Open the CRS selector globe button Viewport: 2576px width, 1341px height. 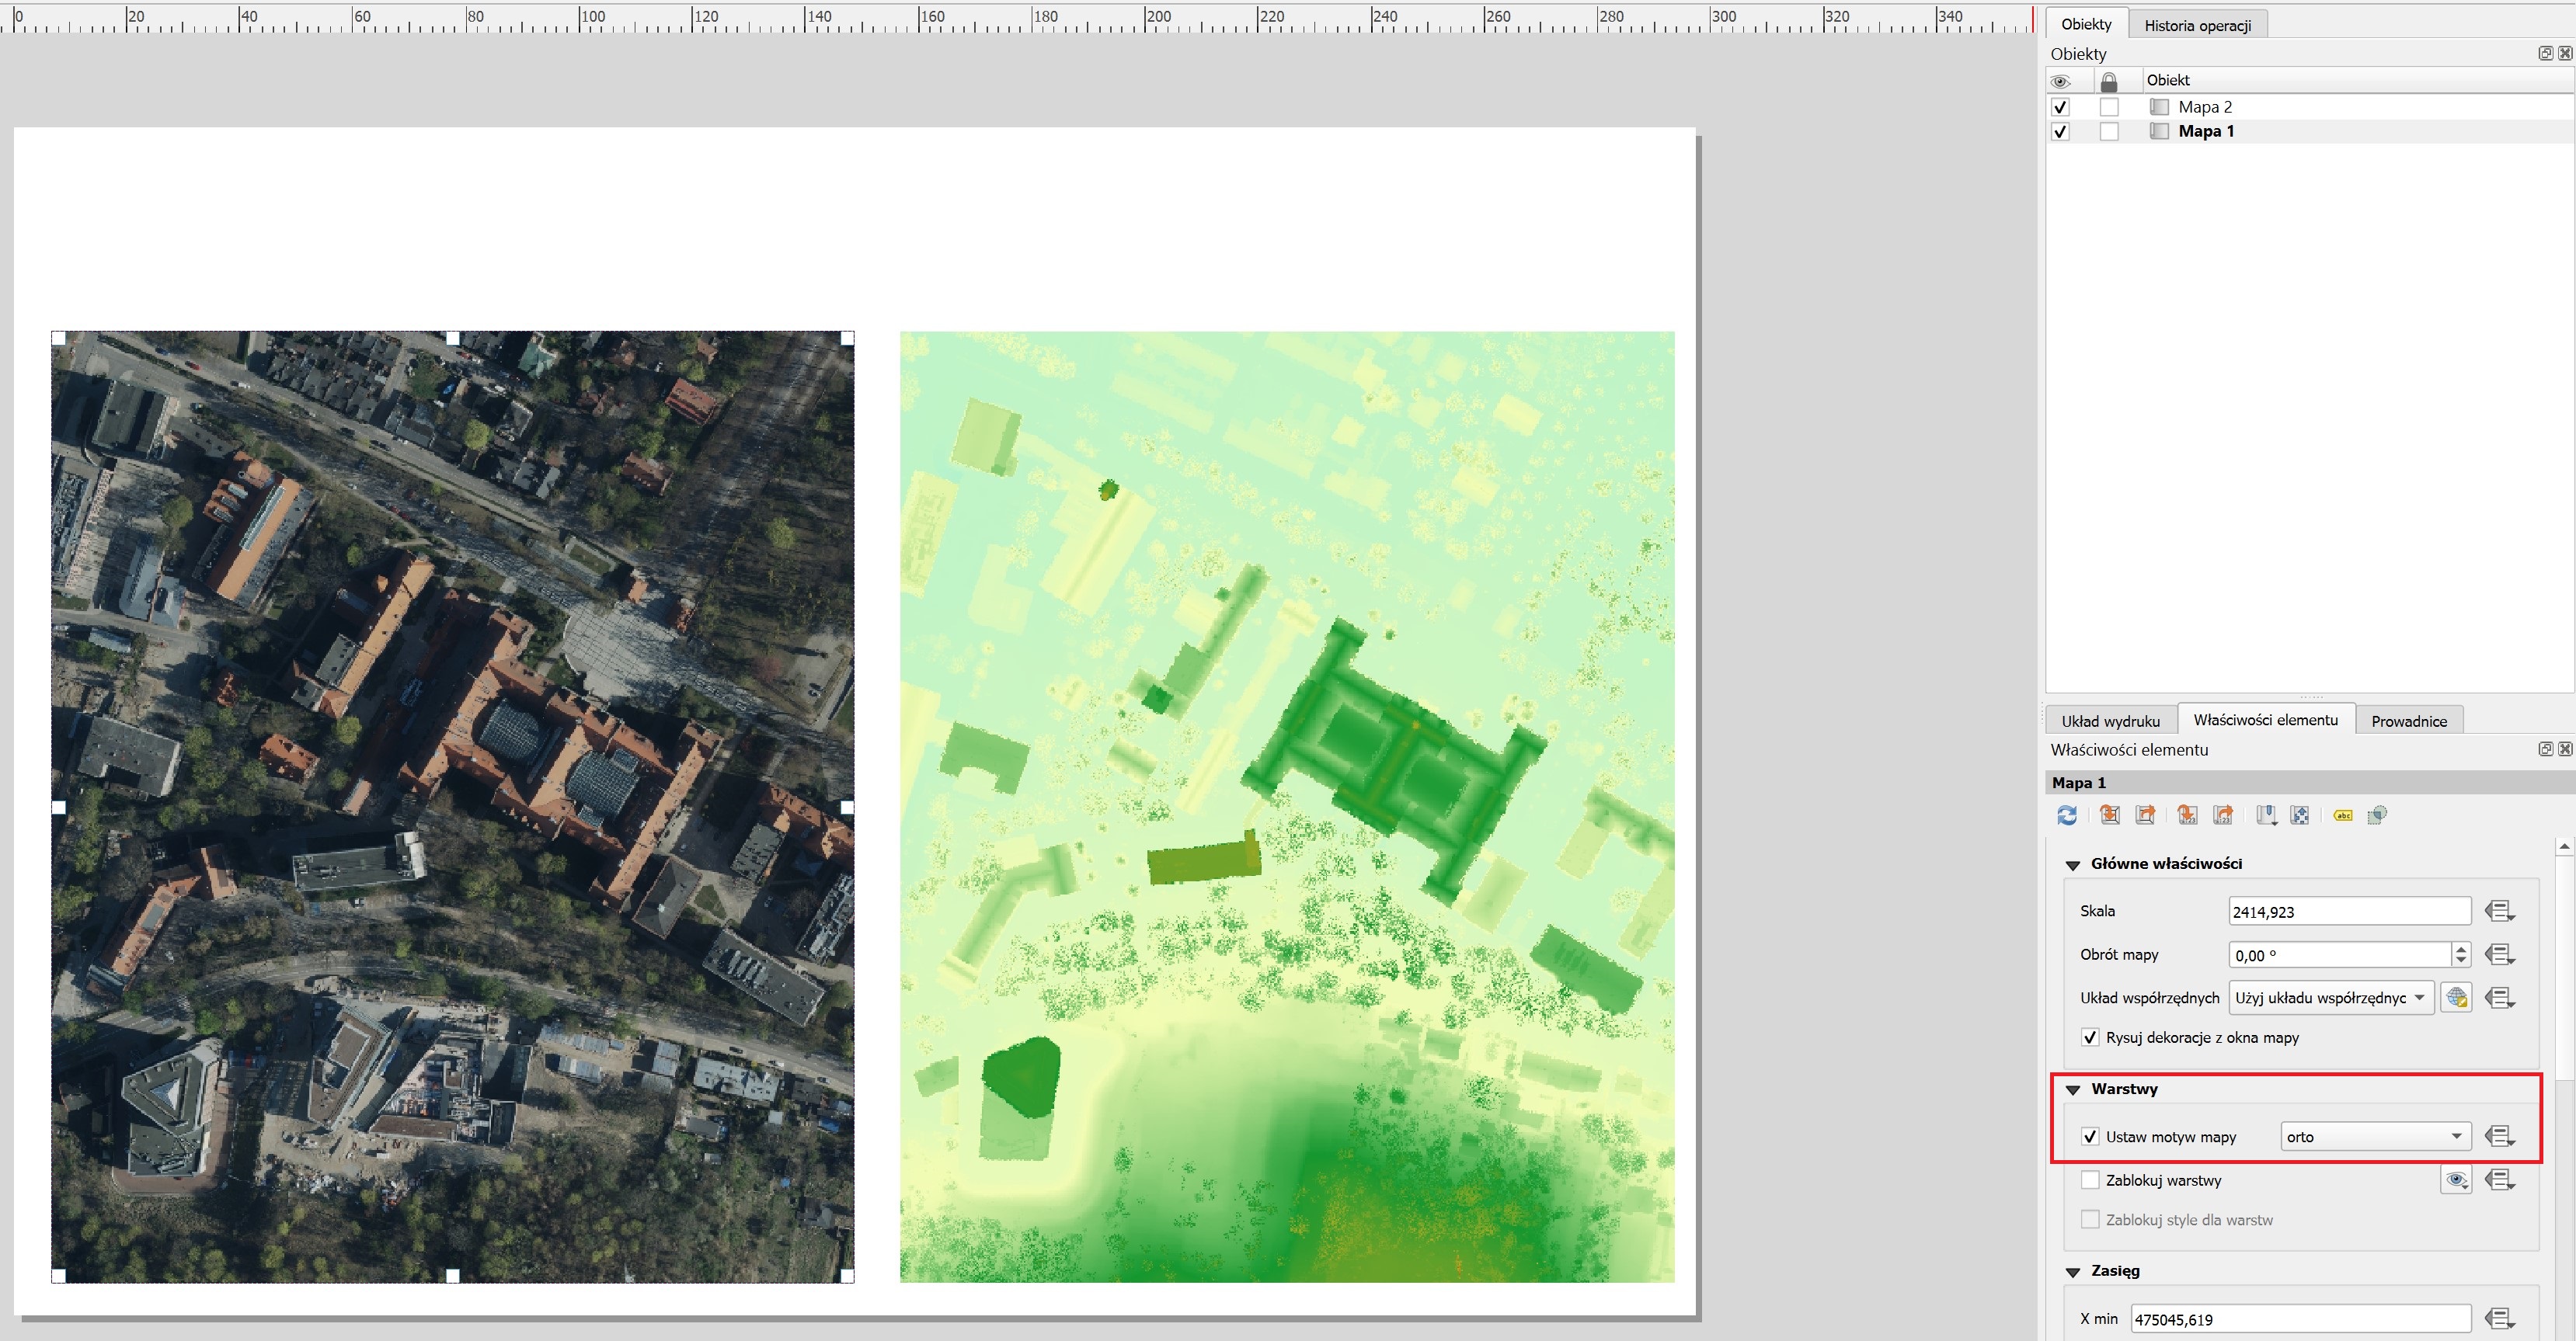pos(2457,997)
